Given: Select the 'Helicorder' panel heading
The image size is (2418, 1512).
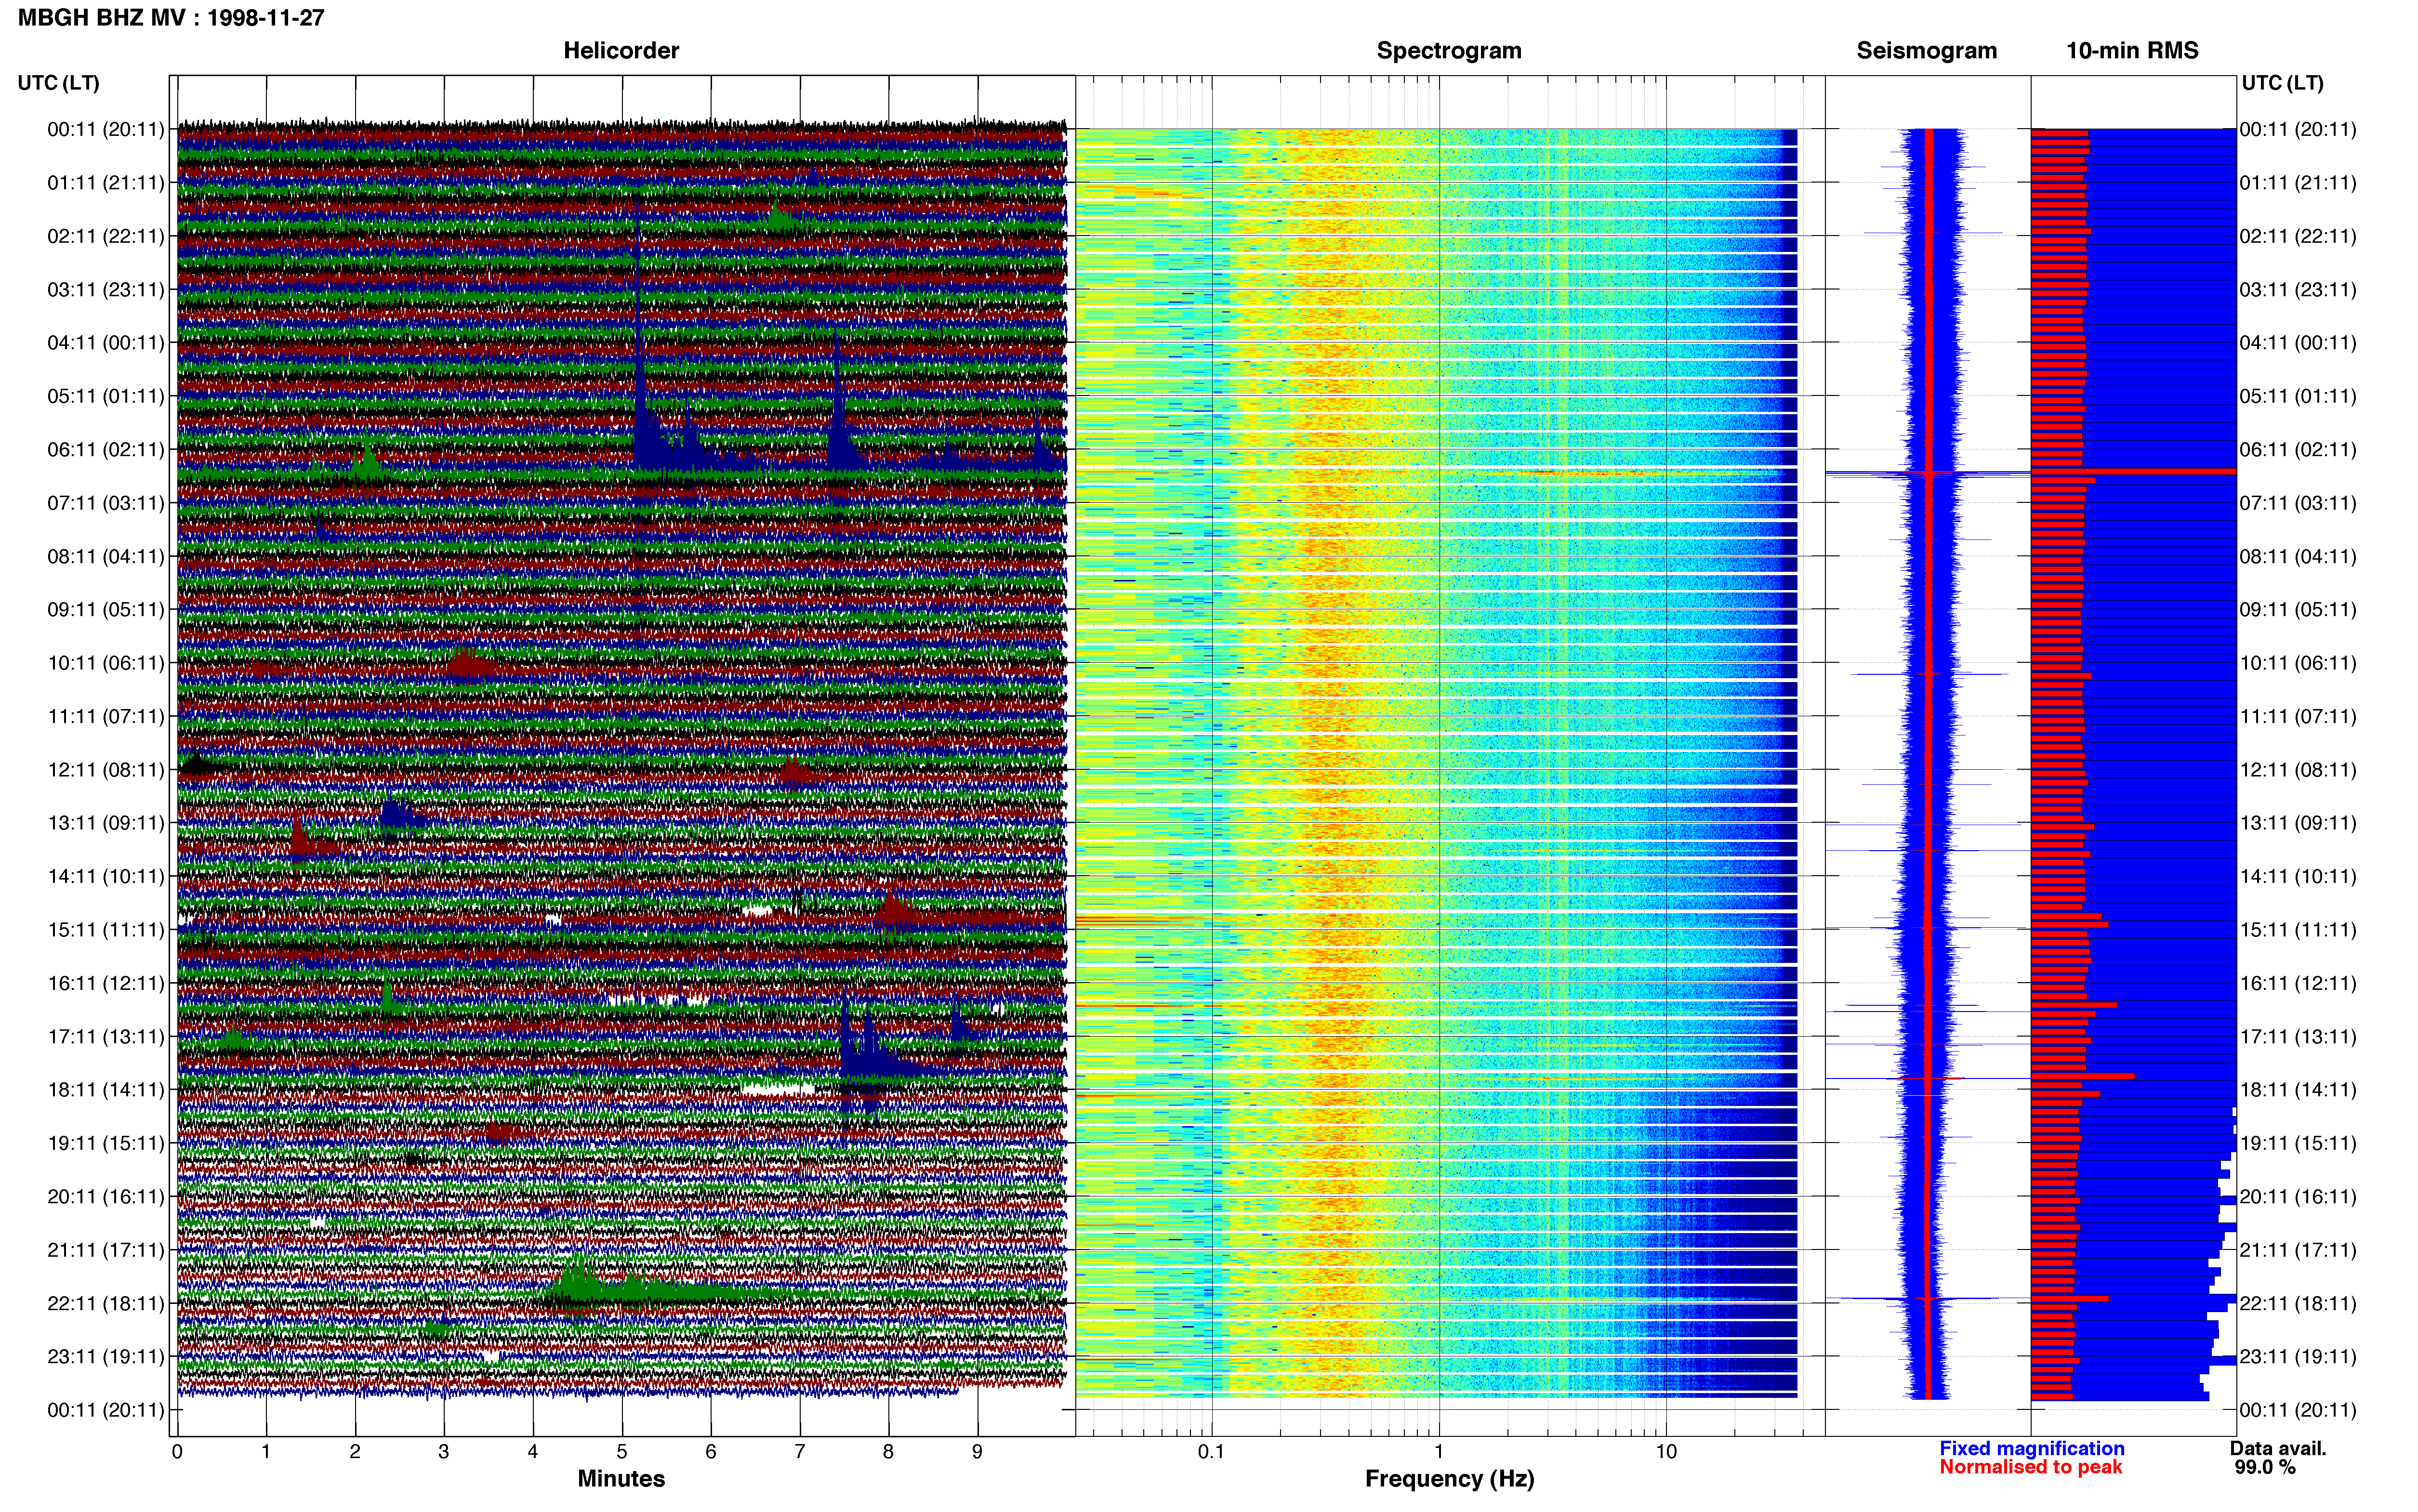Looking at the screenshot, I should [621, 51].
